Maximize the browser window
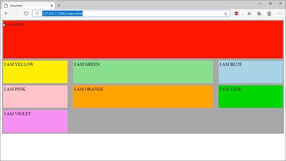 [x=270, y=3]
